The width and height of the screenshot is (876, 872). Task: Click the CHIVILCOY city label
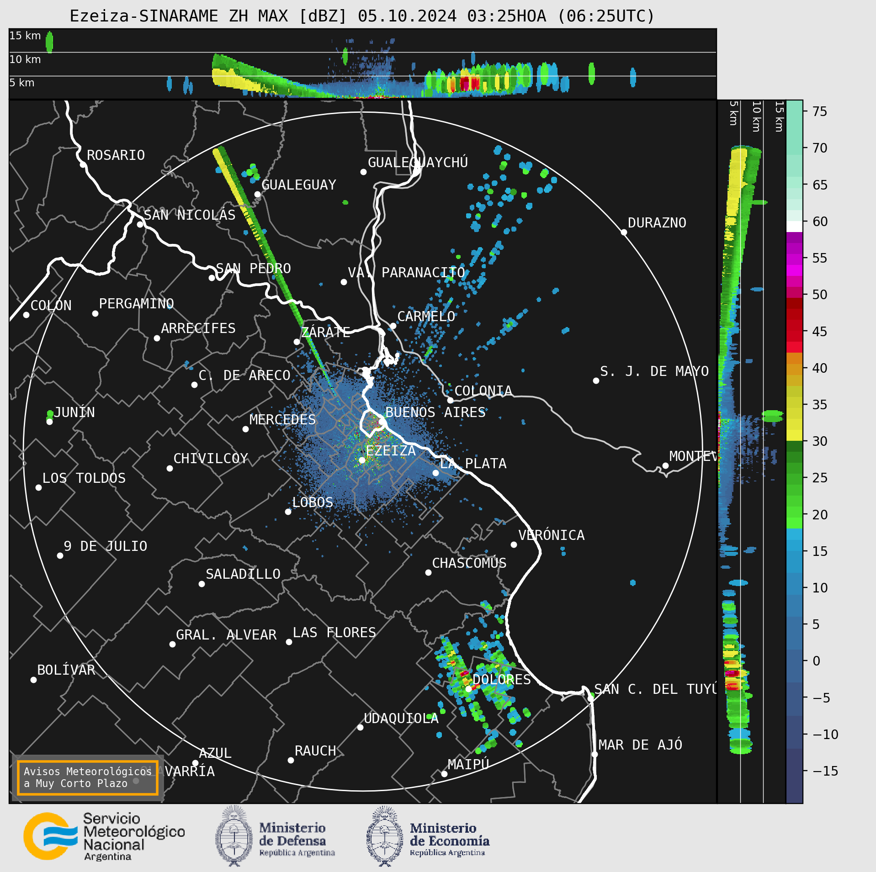210,458
